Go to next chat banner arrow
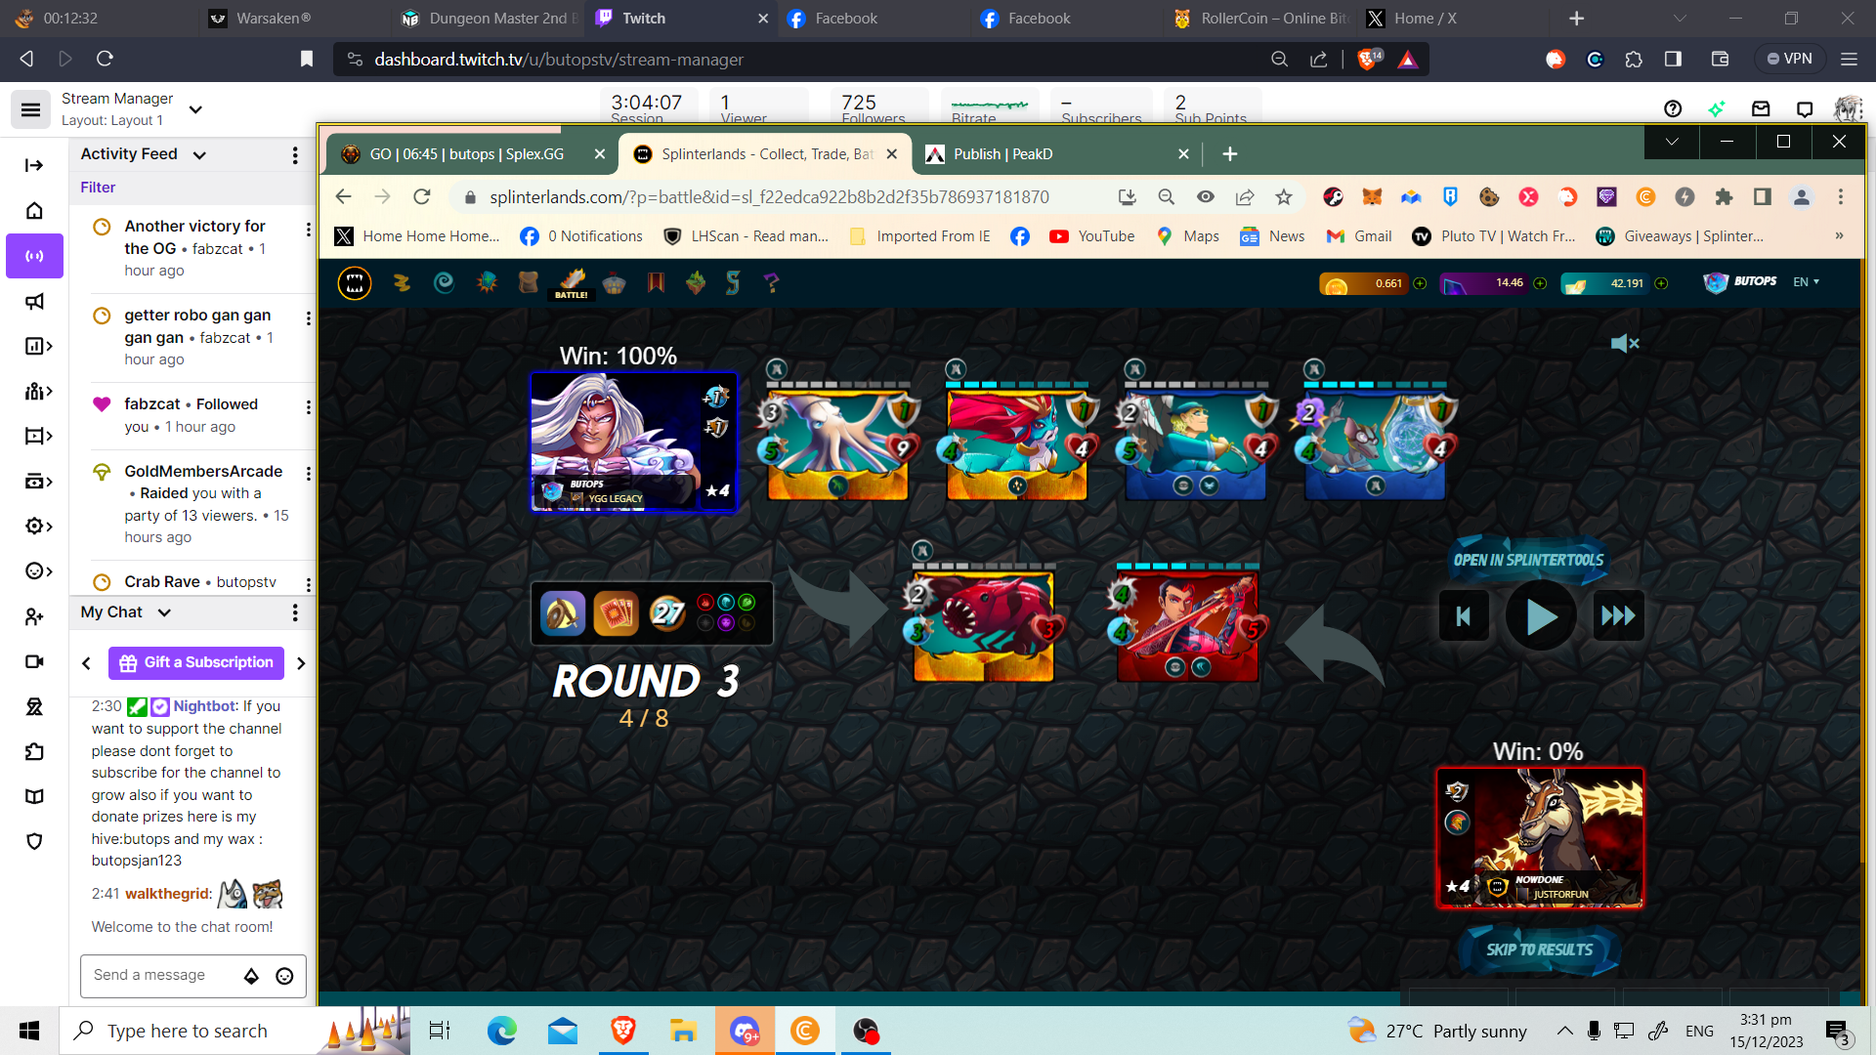1876x1055 pixels. pos(301,663)
